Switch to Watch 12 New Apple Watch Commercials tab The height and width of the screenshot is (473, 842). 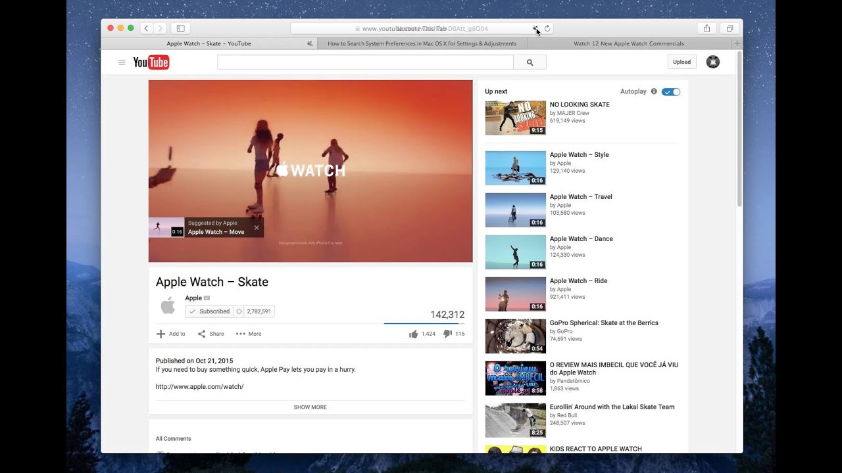[x=629, y=43]
